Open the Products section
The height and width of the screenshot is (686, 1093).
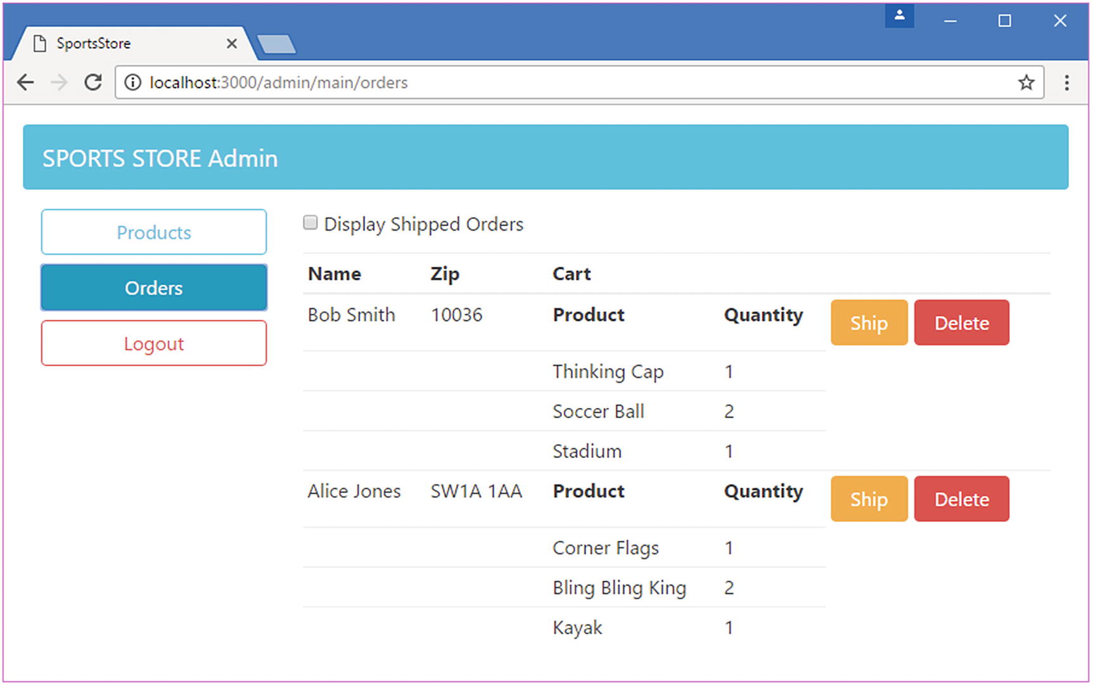click(x=154, y=232)
